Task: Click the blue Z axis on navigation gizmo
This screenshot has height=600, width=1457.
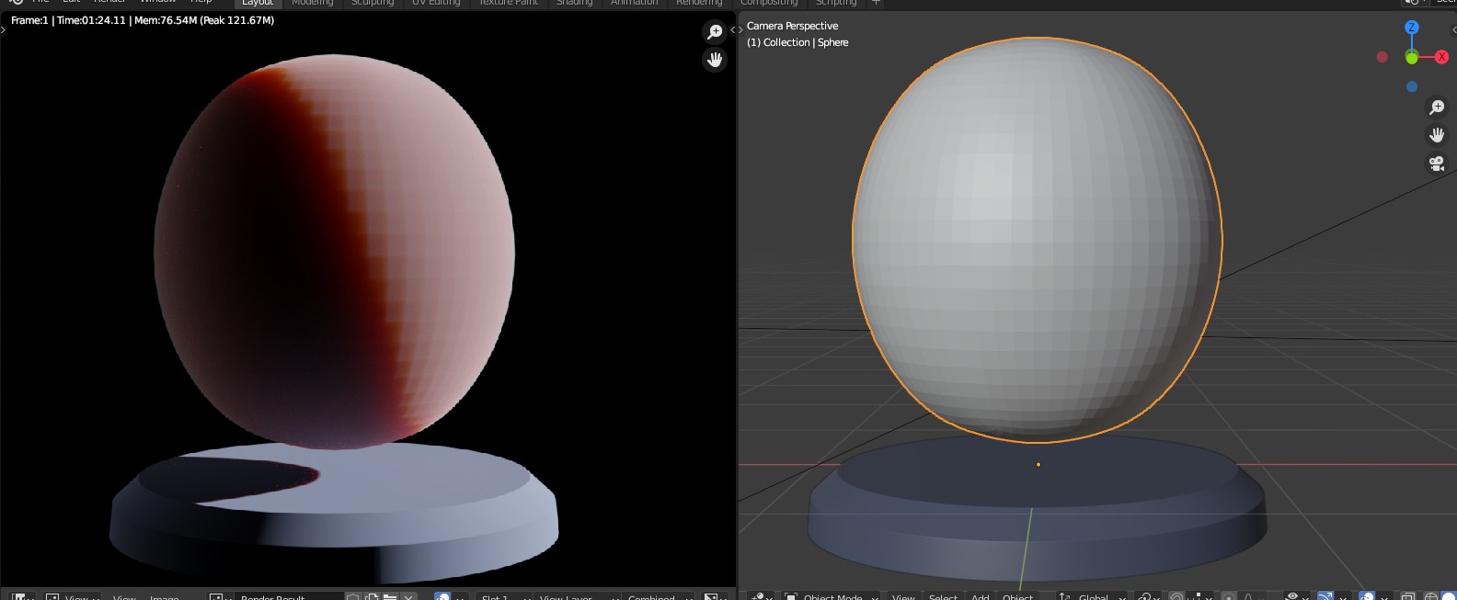Action: (1412, 28)
